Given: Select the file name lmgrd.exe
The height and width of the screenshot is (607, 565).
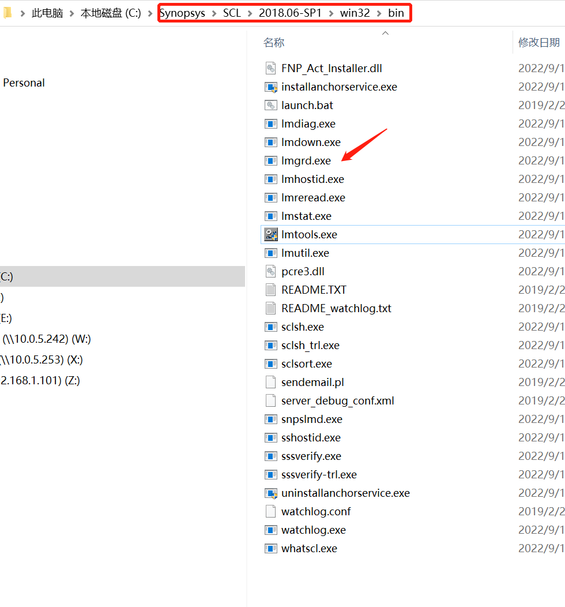Looking at the screenshot, I should coord(306,160).
